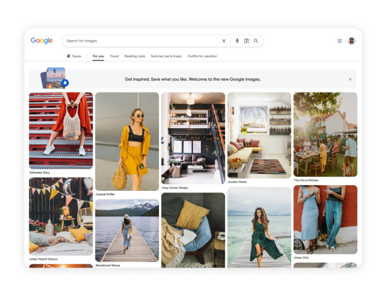The width and height of the screenshot is (387, 296).
Task: Click the Cozy Corner Design caption
Action: click(x=175, y=188)
